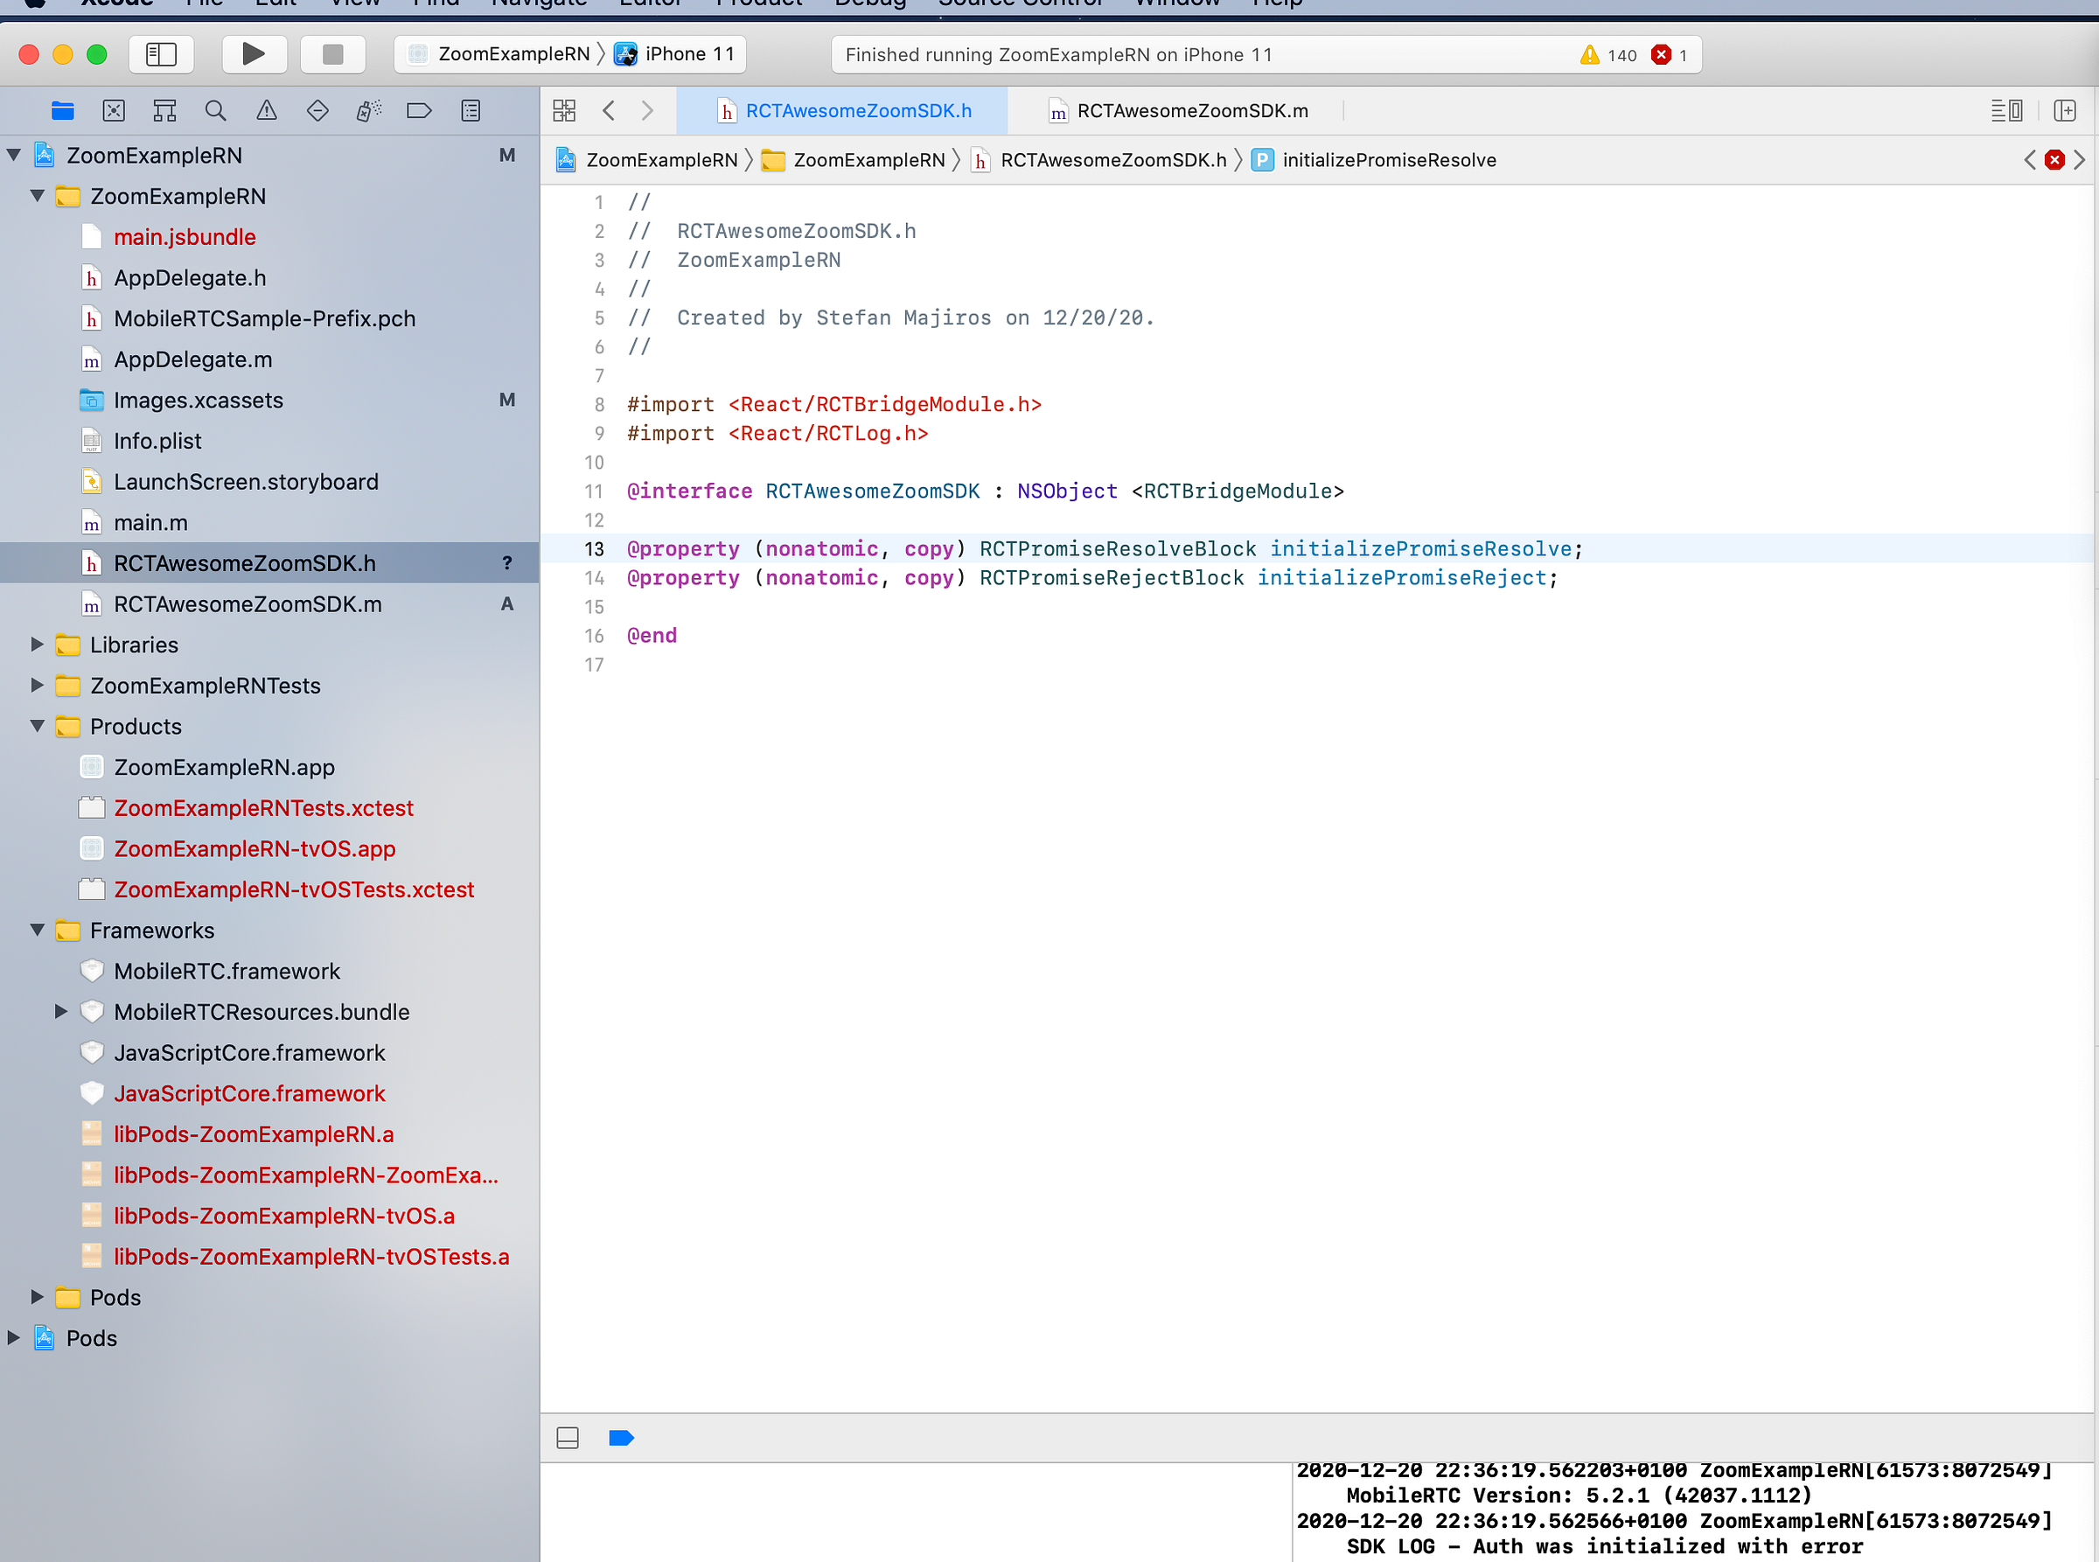2099x1562 pixels.
Task: Click the related items grid icon
Action: pyautogui.click(x=564, y=110)
